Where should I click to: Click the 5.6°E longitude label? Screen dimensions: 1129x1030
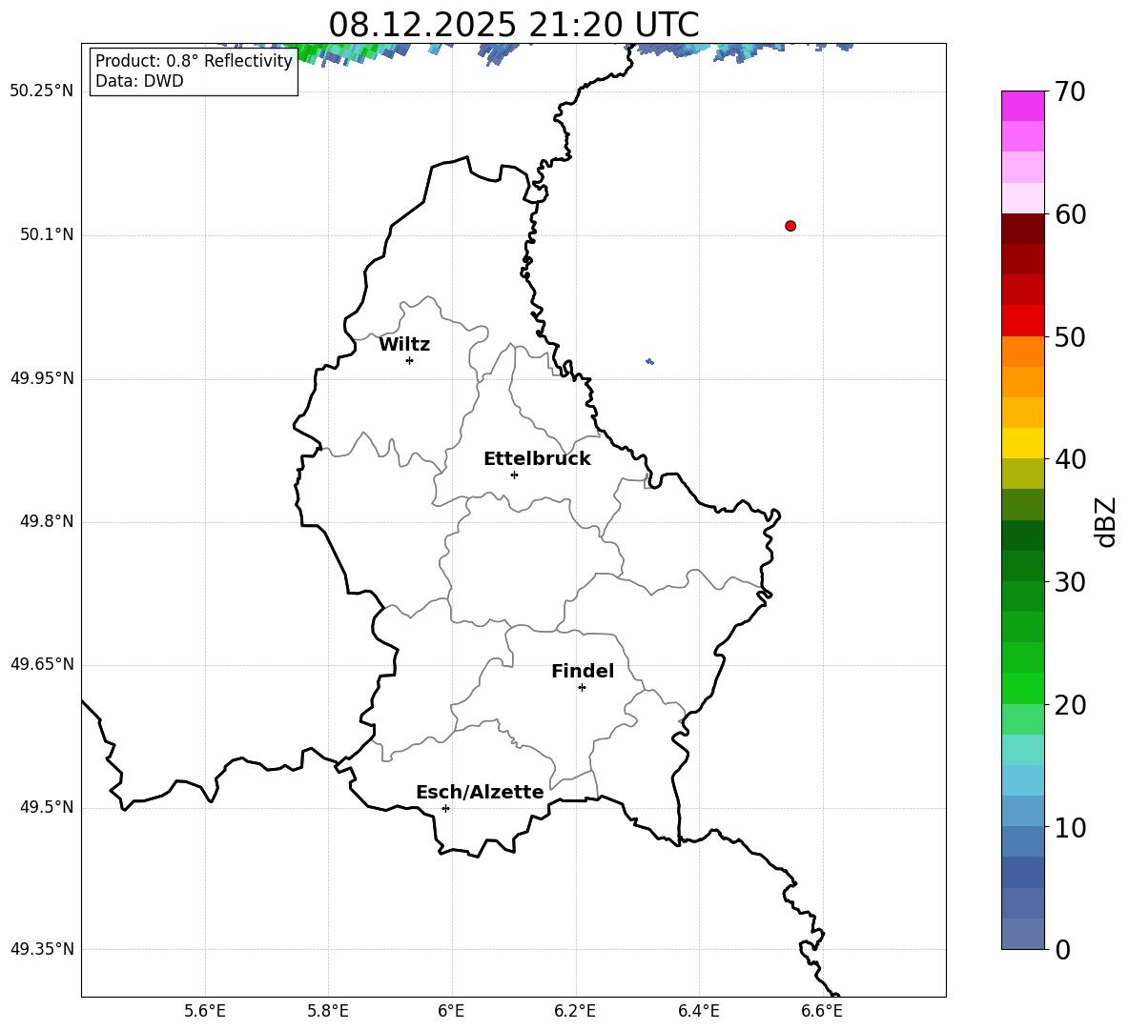[205, 1011]
